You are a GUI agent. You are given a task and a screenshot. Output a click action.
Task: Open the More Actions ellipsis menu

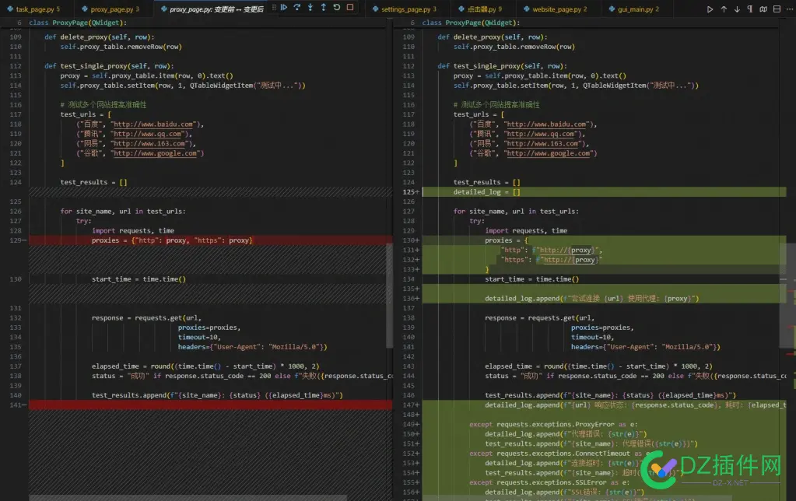pos(790,9)
